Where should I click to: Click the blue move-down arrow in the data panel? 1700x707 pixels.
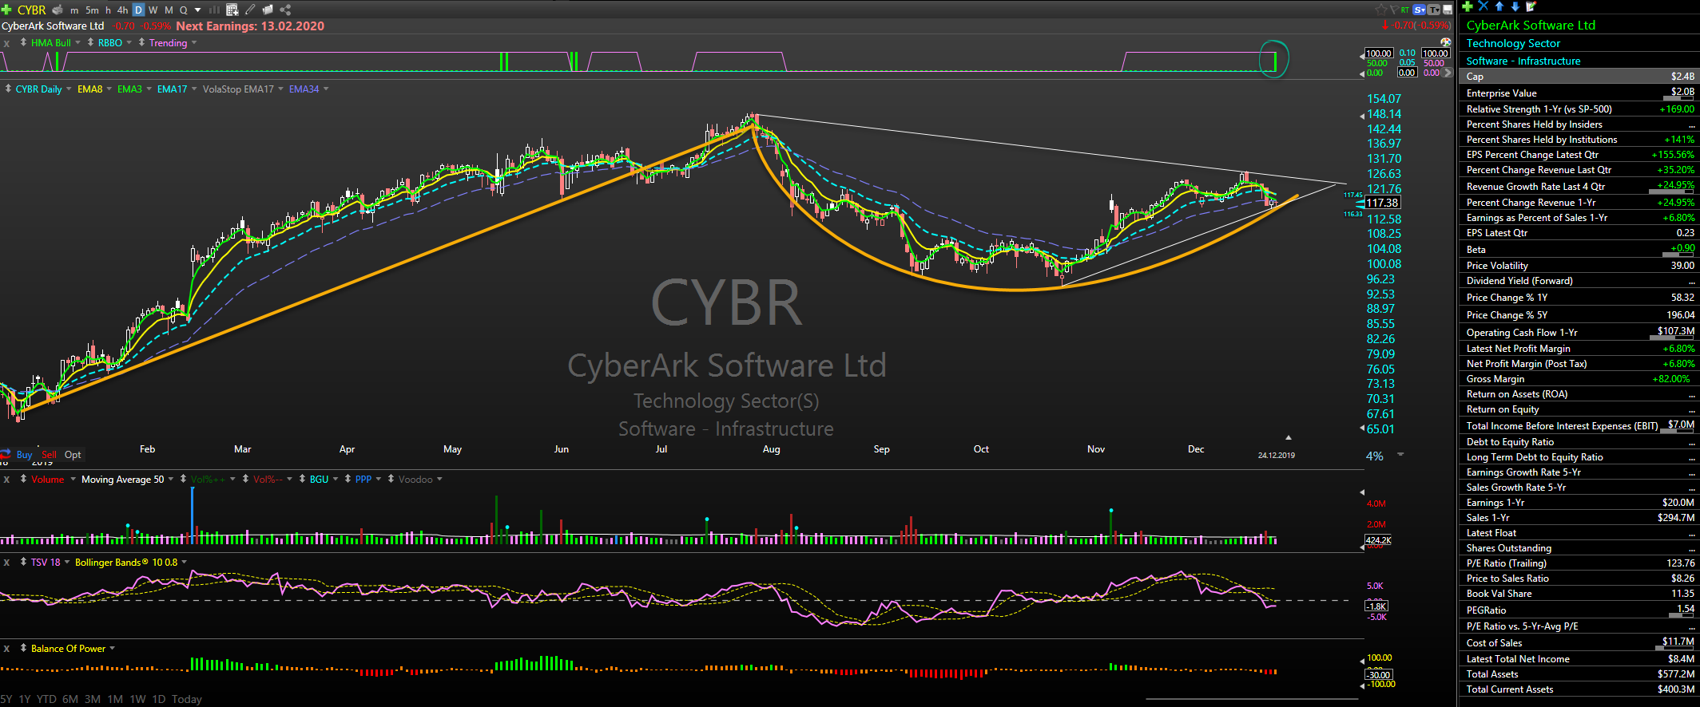1515,6
